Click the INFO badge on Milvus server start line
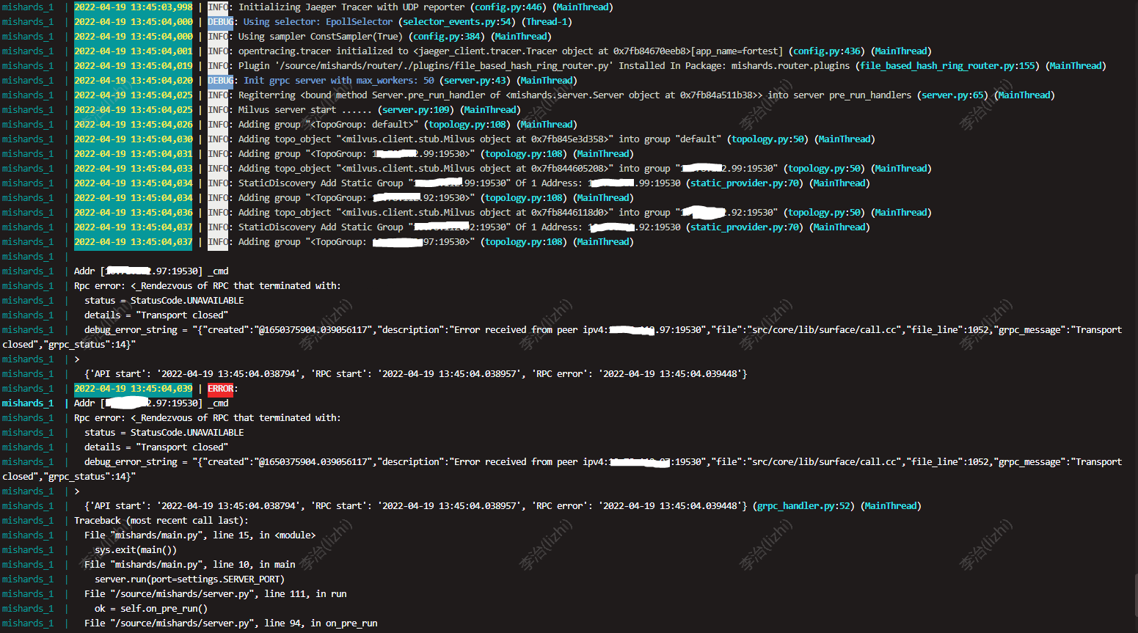Screen dimensions: 1138x633 click(217, 109)
